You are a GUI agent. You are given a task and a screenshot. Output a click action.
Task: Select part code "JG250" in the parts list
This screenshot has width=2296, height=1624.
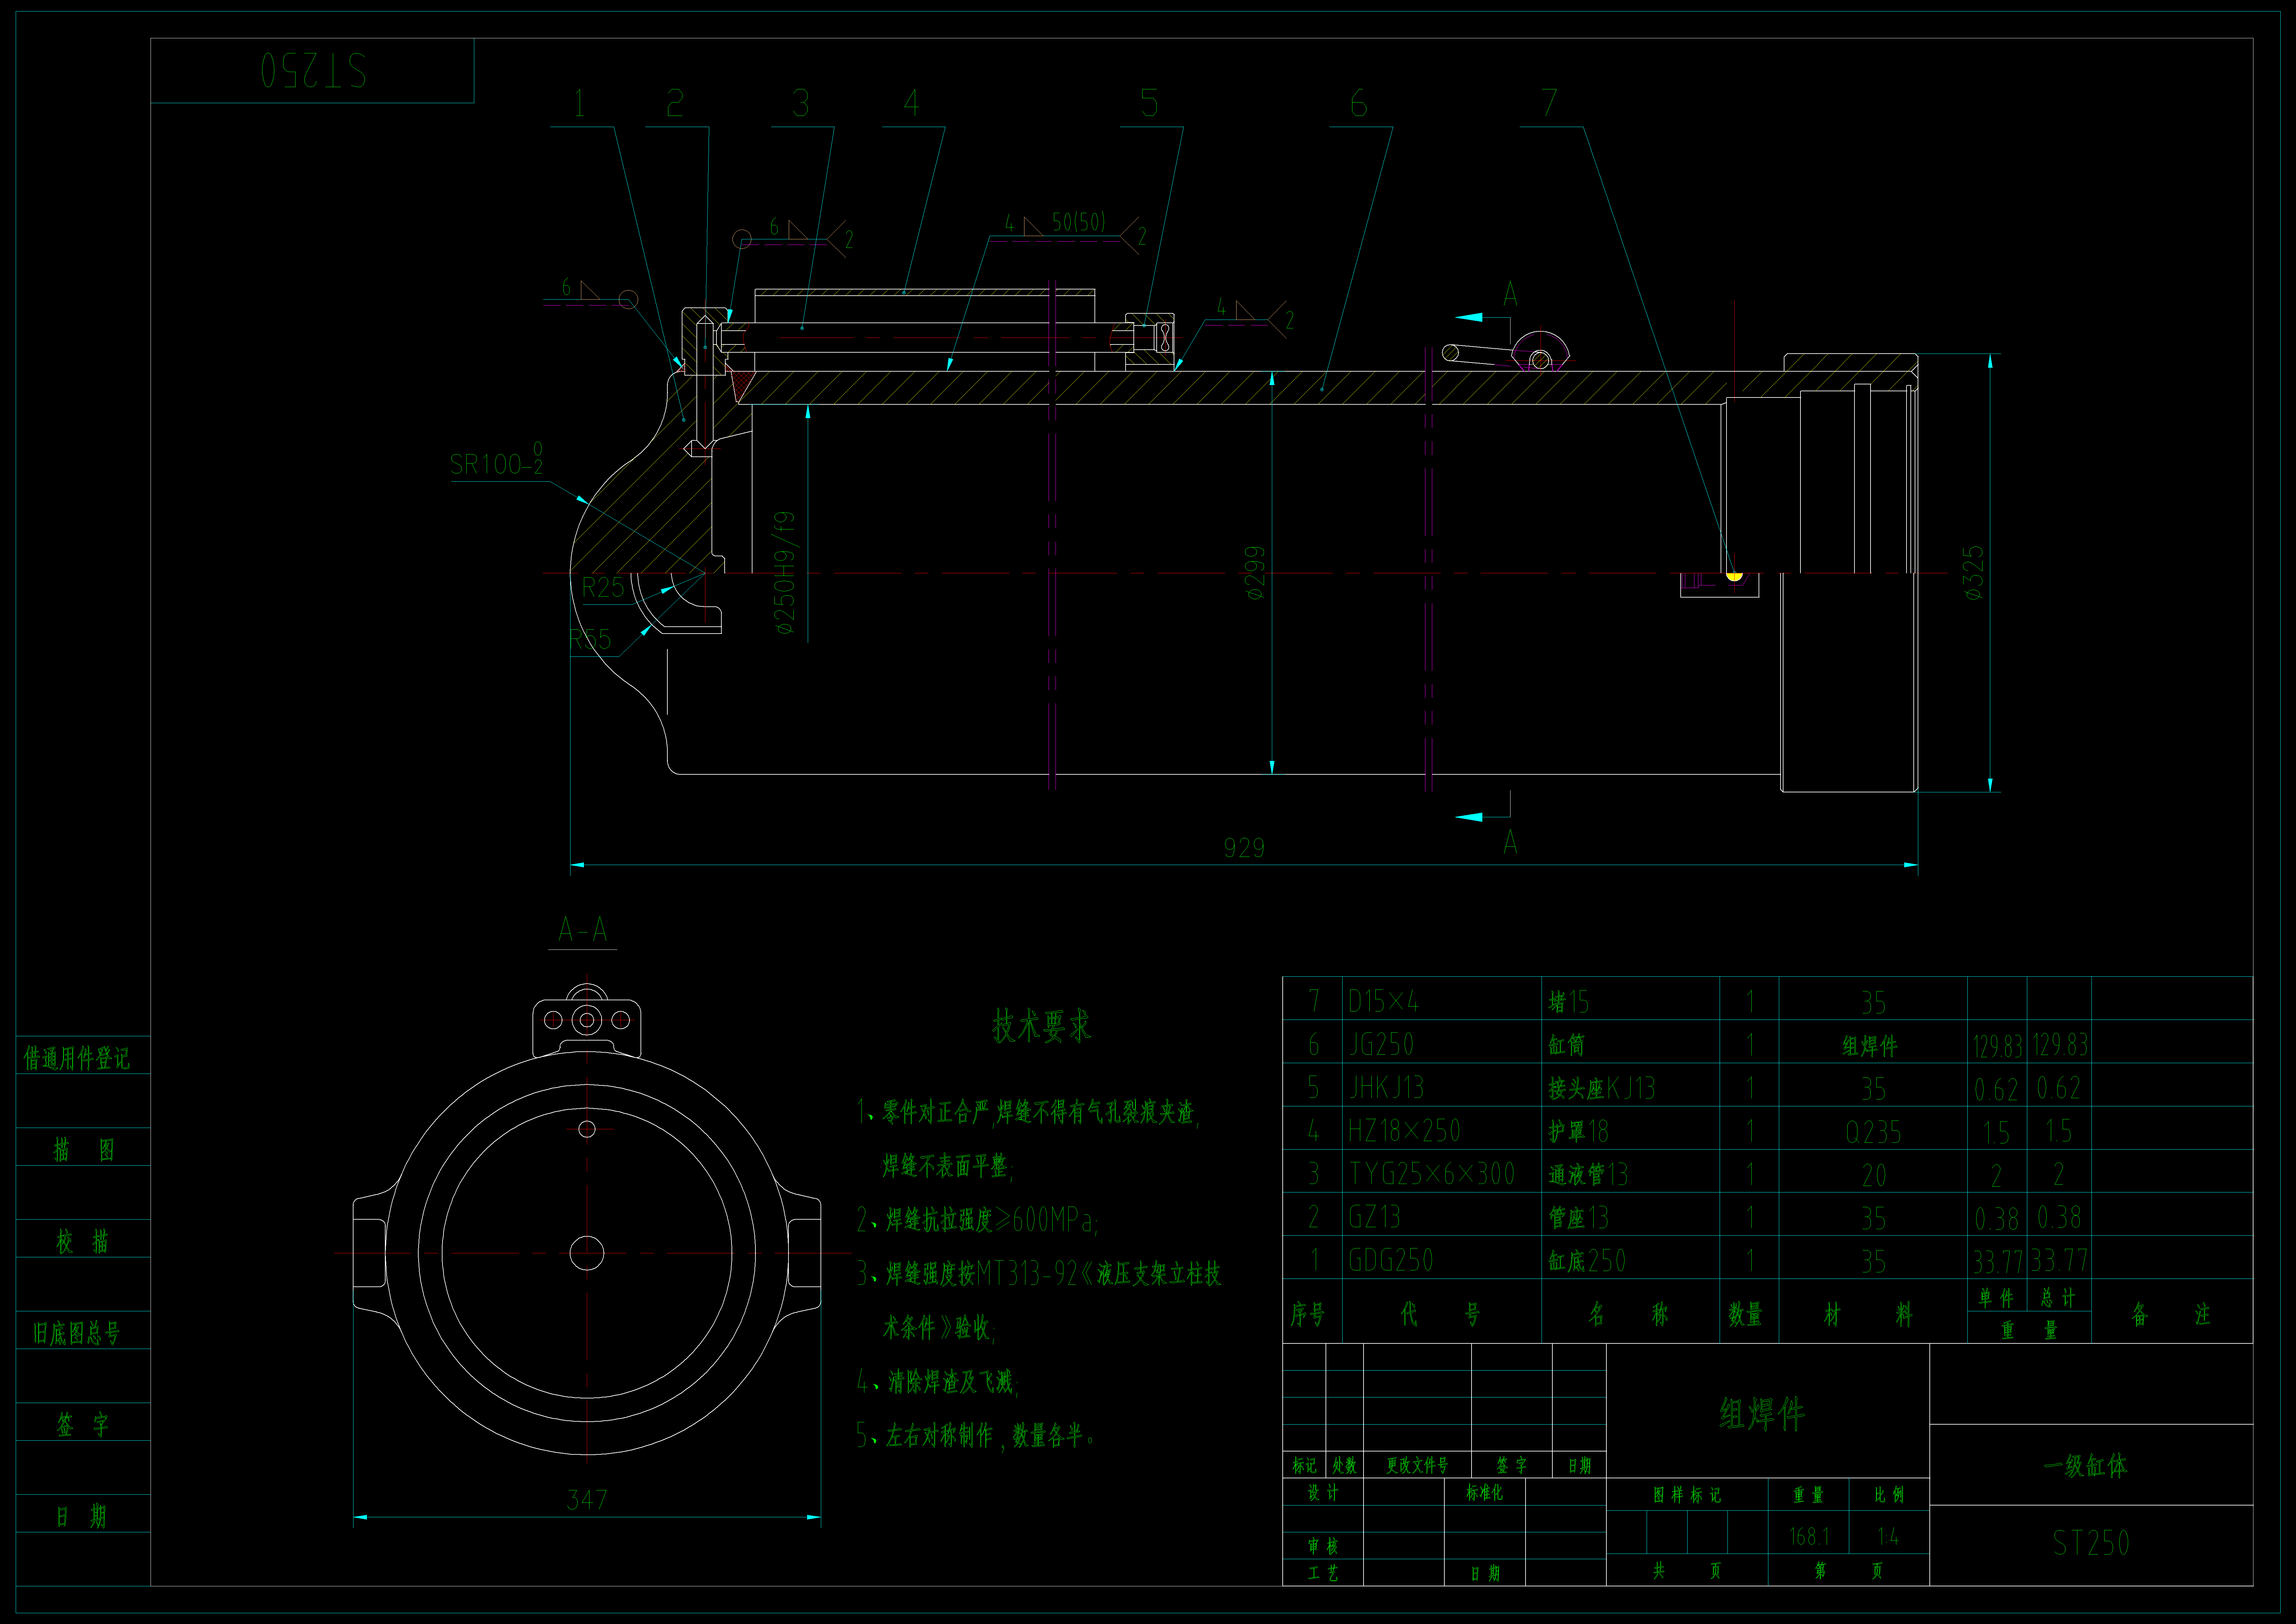point(1381,1045)
